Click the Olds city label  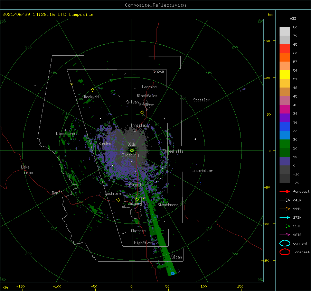(132, 144)
